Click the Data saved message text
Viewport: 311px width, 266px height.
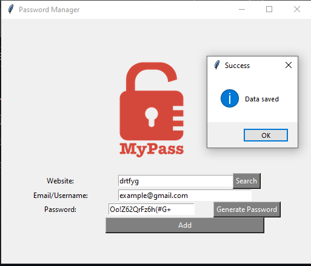point(262,99)
